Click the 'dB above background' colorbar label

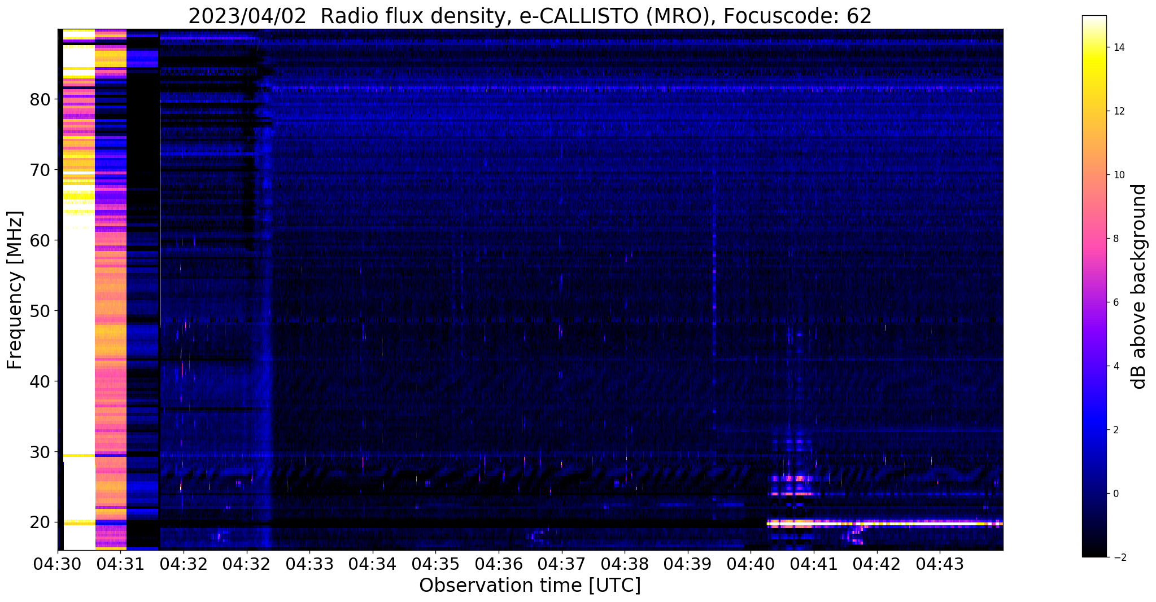click(x=1139, y=287)
